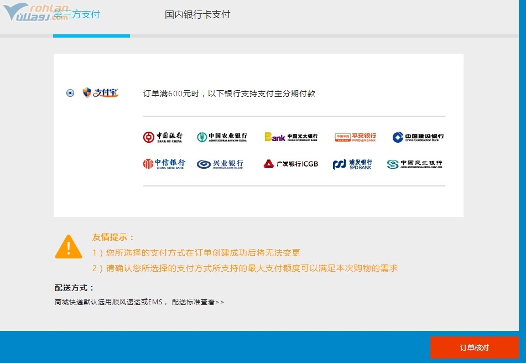Click the orange 订单核对 button

[x=475, y=348]
